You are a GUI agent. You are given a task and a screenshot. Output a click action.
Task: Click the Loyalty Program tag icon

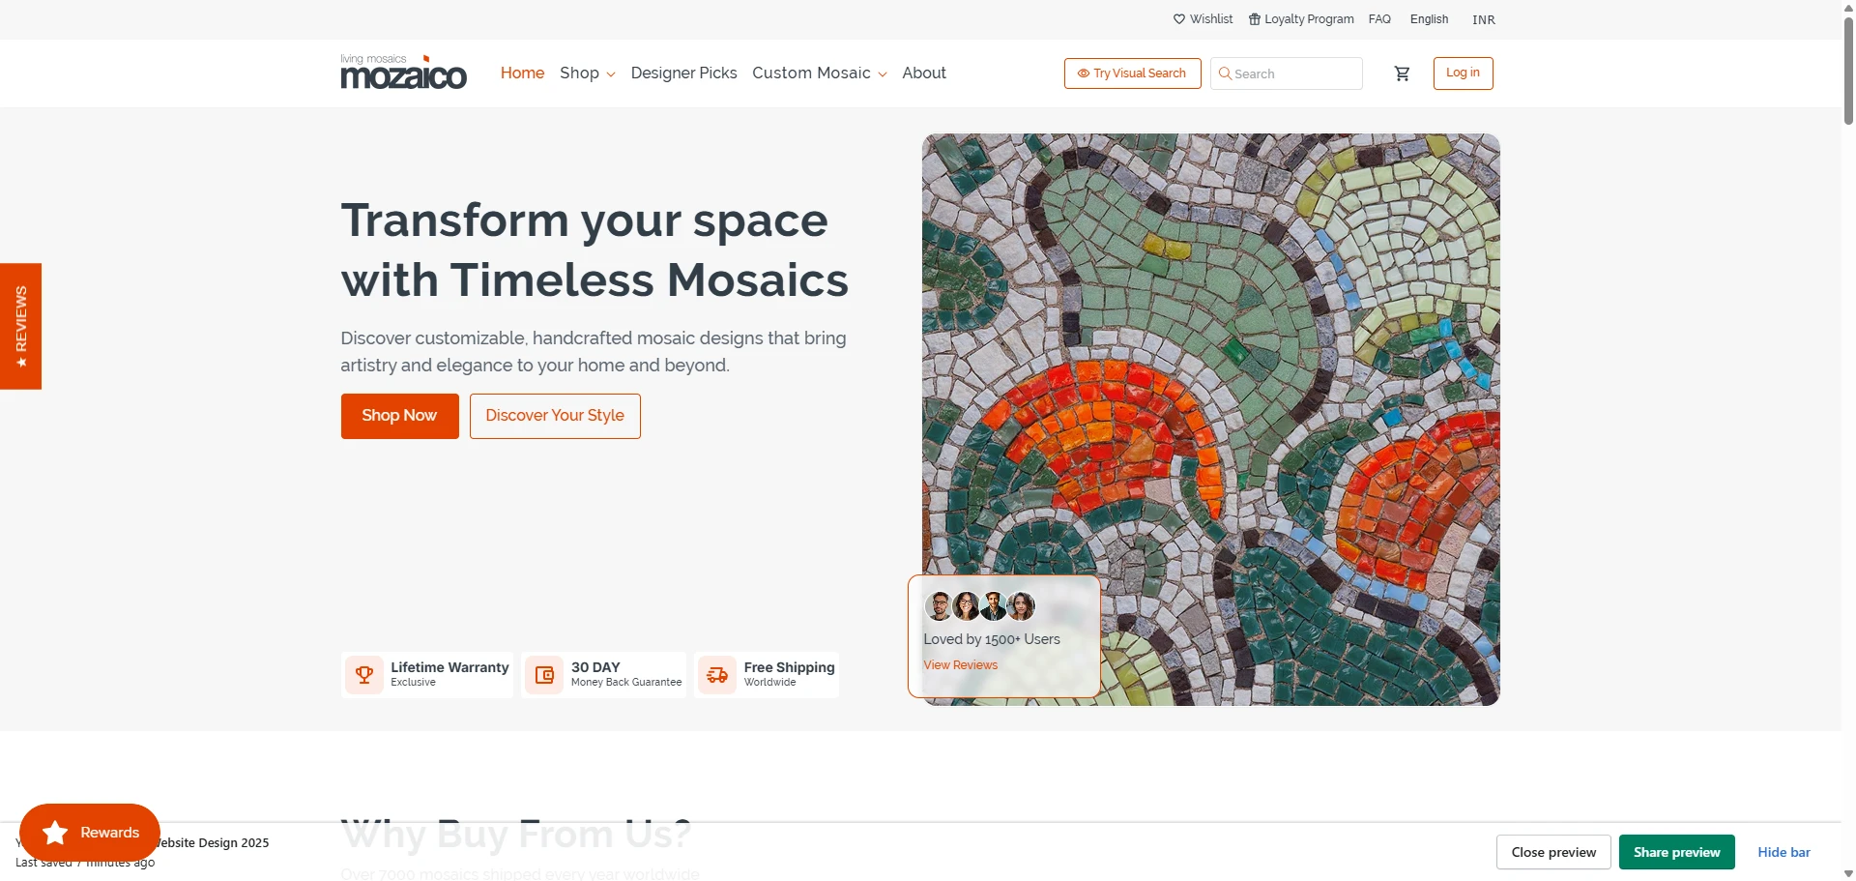(1254, 19)
